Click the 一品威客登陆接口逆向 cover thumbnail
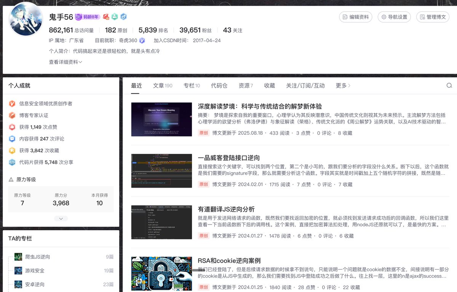This screenshot has height=292, width=457. coord(161,171)
